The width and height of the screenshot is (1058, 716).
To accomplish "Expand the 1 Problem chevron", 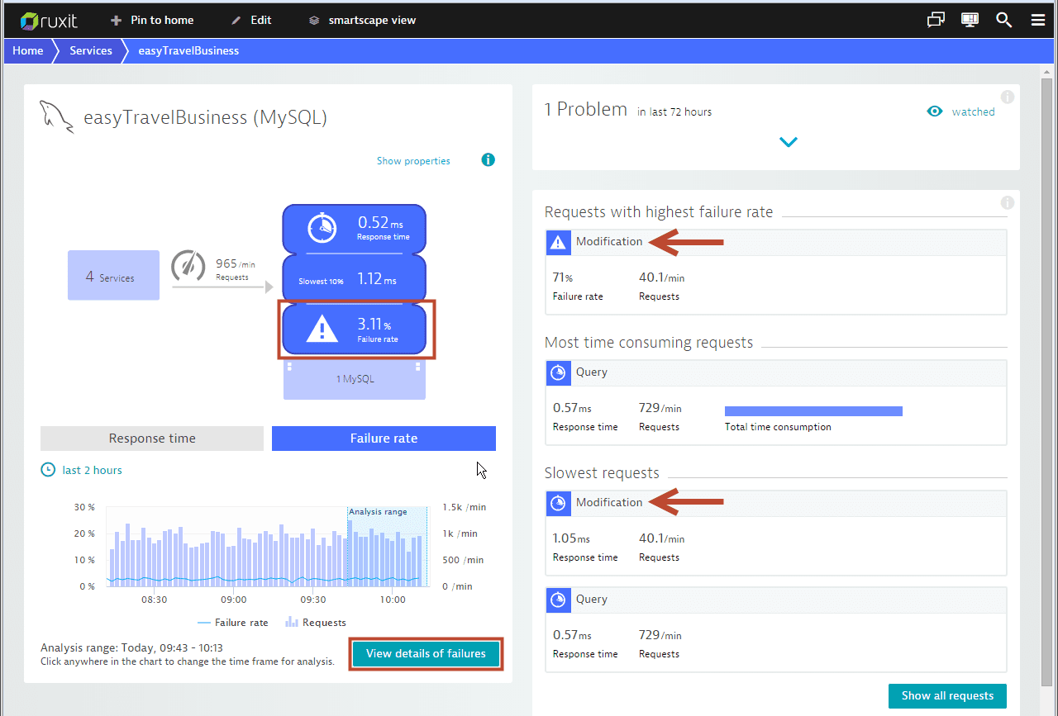I will pyautogui.click(x=788, y=142).
